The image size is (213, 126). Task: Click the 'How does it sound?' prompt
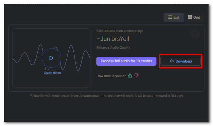(111, 76)
